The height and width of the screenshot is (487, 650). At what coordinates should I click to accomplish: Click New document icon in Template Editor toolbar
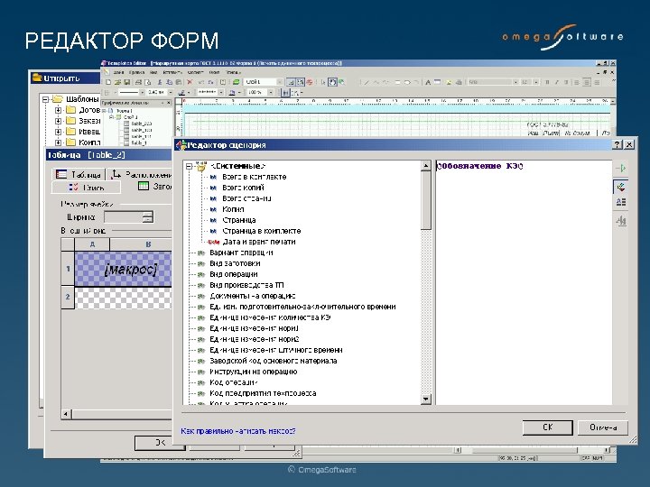click(108, 82)
